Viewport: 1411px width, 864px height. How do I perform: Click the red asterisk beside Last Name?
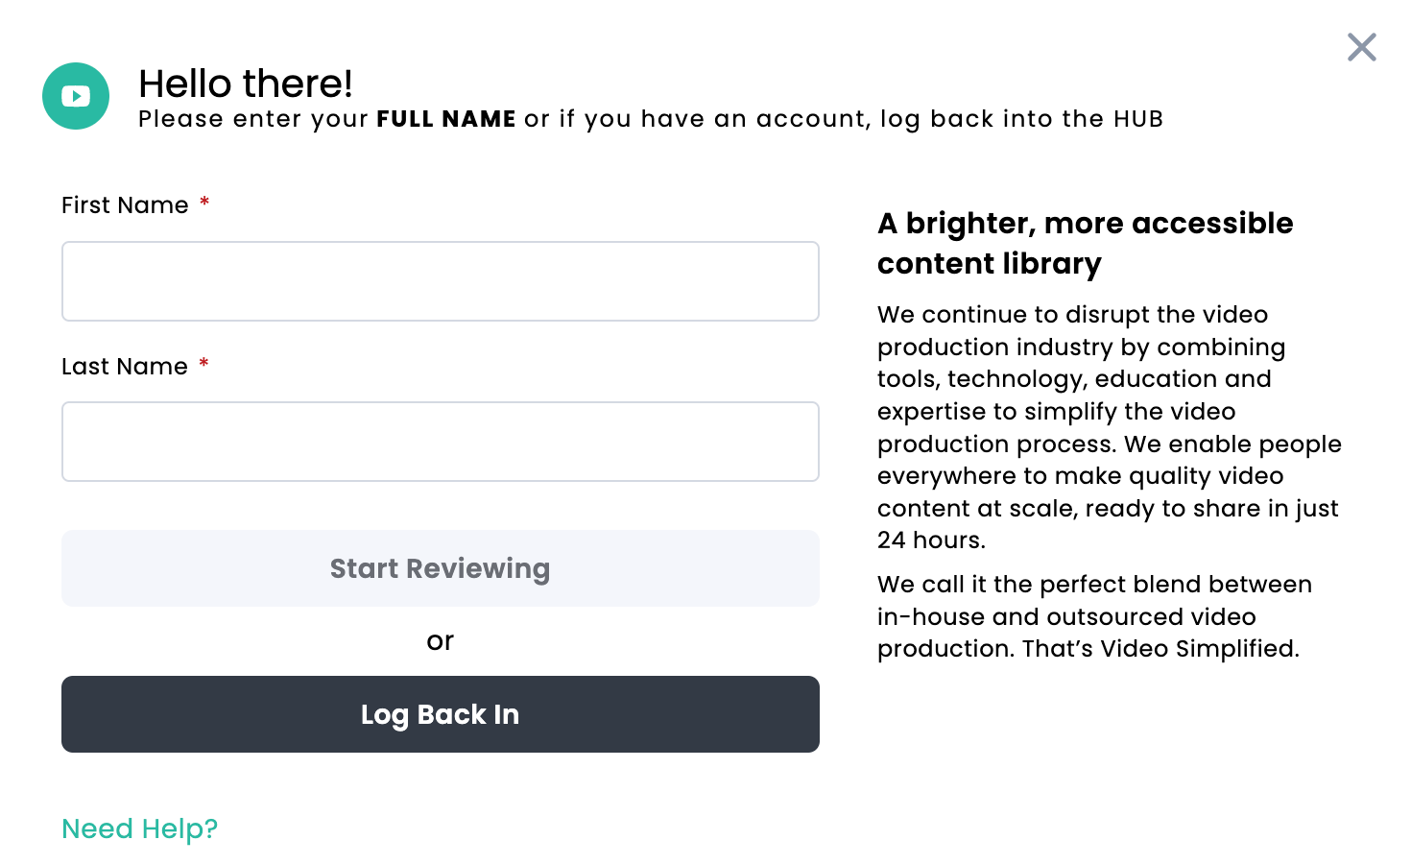click(x=203, y=364)
